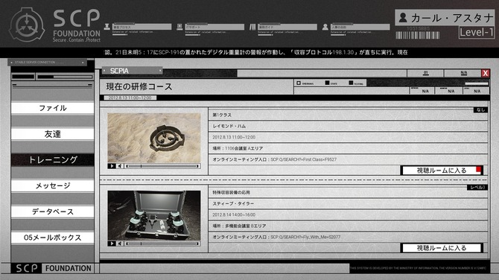
Task: Open the 05メールボックス sidebar entry
Action: [x=53, y=238]
